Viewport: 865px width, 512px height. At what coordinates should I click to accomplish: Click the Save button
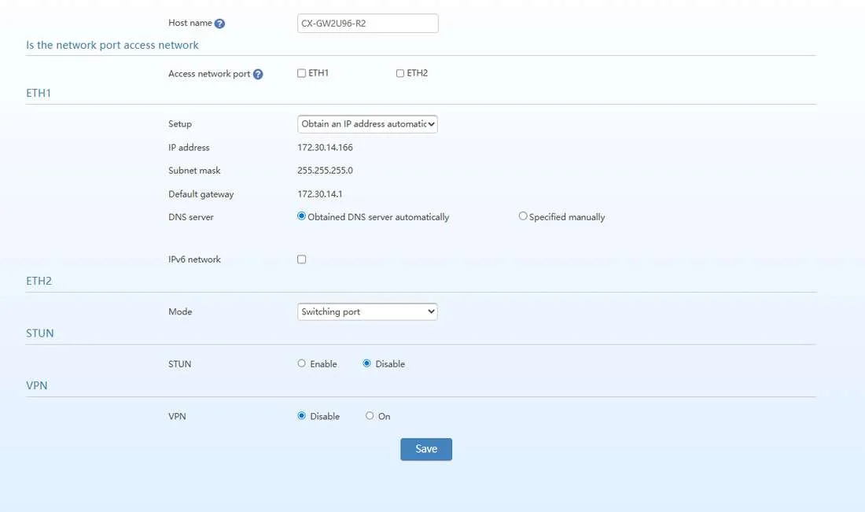(426, 449)
